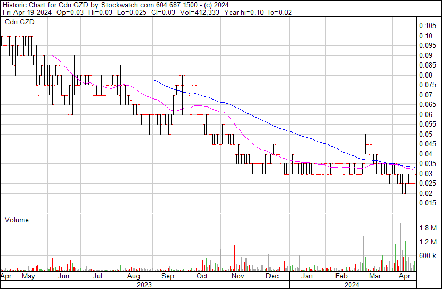
Task: Click the 'Year hi=0.10' header value
Action: pos(244,12)
